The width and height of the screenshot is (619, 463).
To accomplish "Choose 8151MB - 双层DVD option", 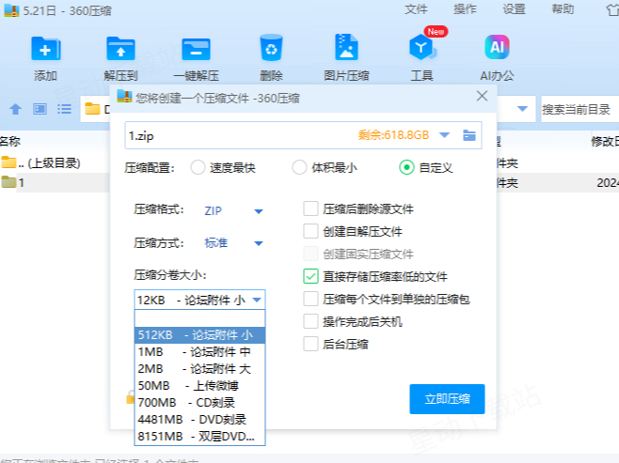I will [x=199, y=436].
